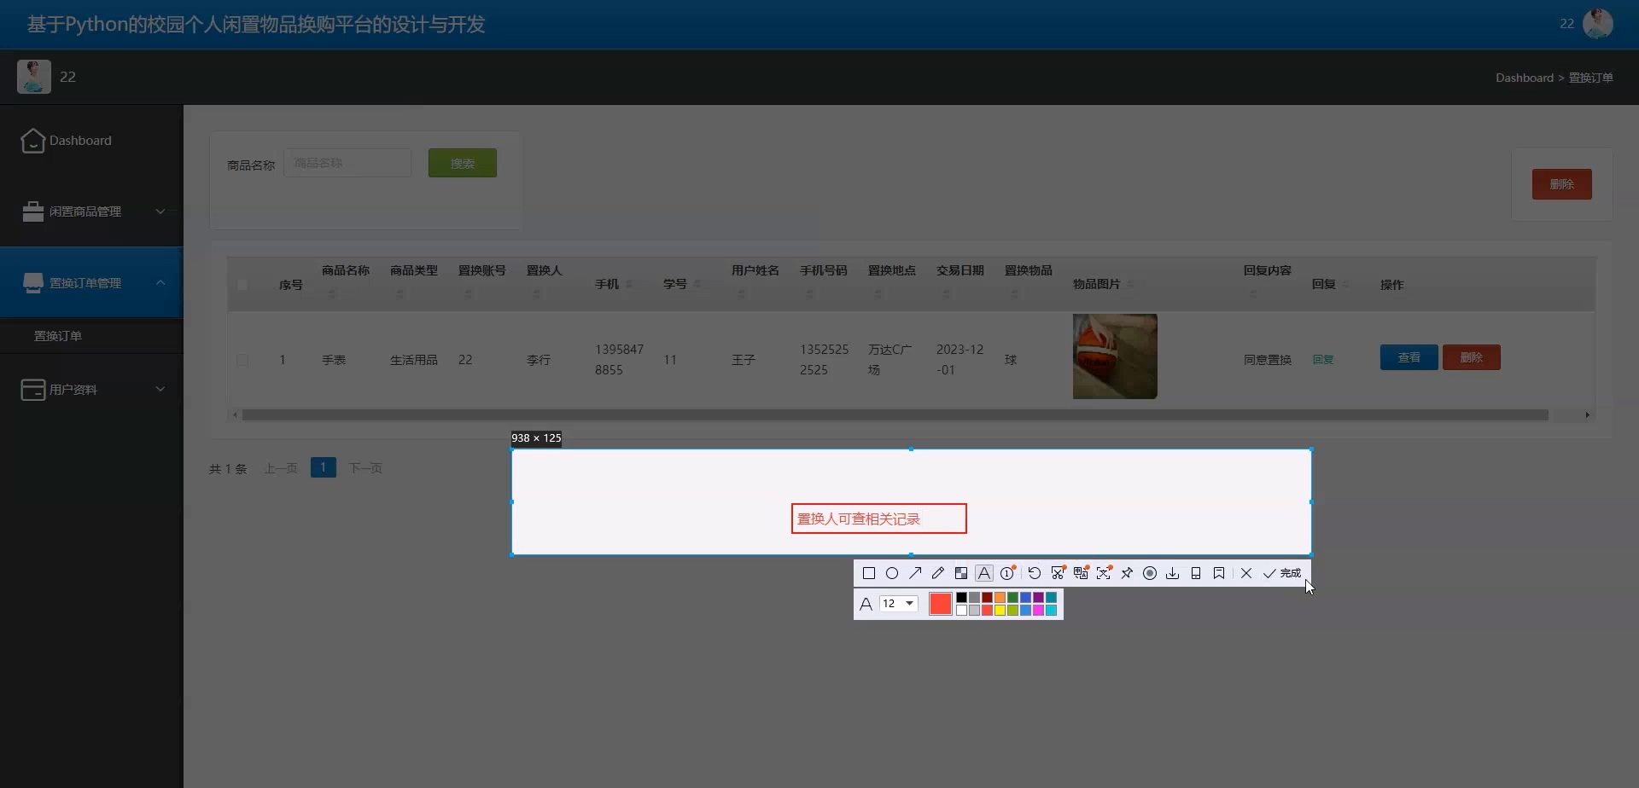The width and height of the screenshot is (1639, 788).
Task: Check the checkbox for the 手表 row
Action: point(242,360)
